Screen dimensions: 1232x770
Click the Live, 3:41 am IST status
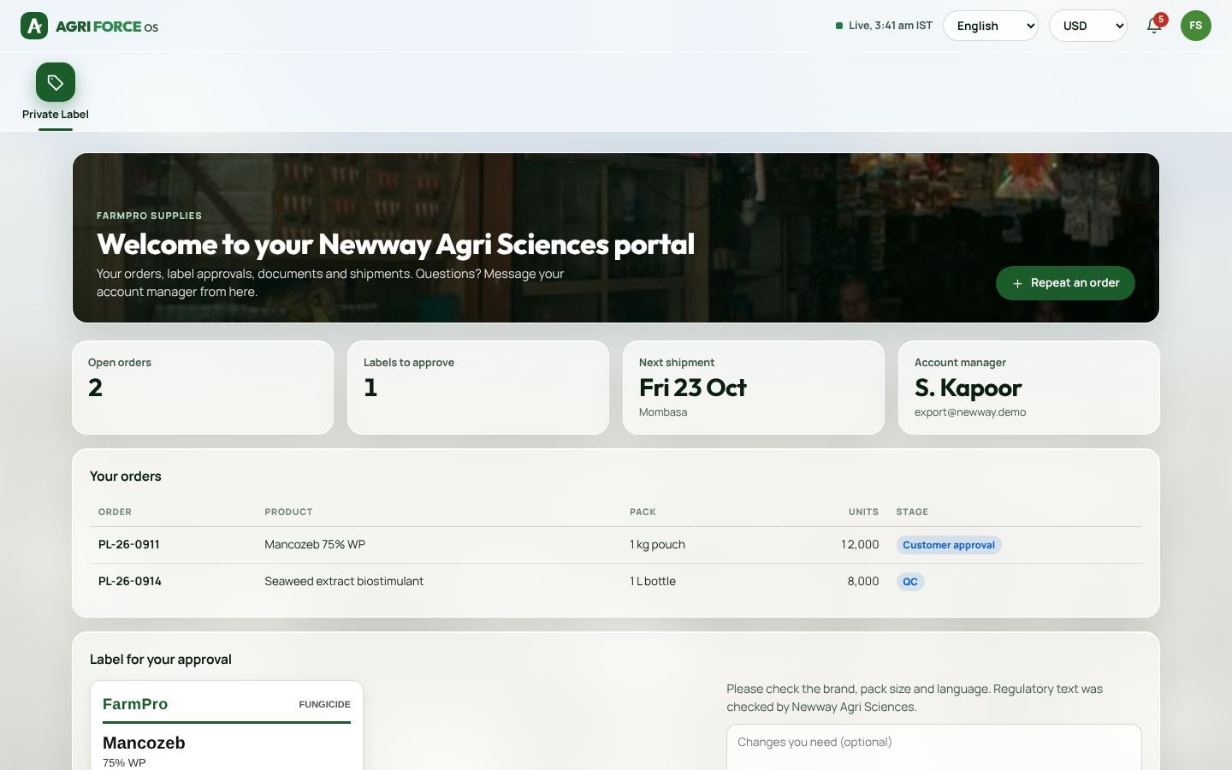pos(884,26)
